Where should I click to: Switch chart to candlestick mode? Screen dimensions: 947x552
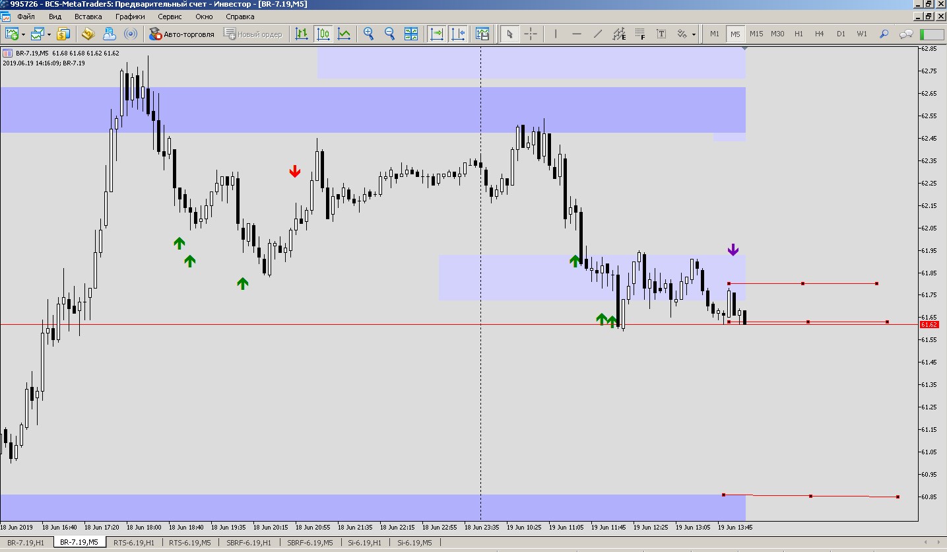tap(323, 34)
